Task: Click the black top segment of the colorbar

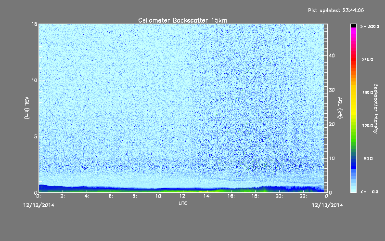Action: point(353,26)
